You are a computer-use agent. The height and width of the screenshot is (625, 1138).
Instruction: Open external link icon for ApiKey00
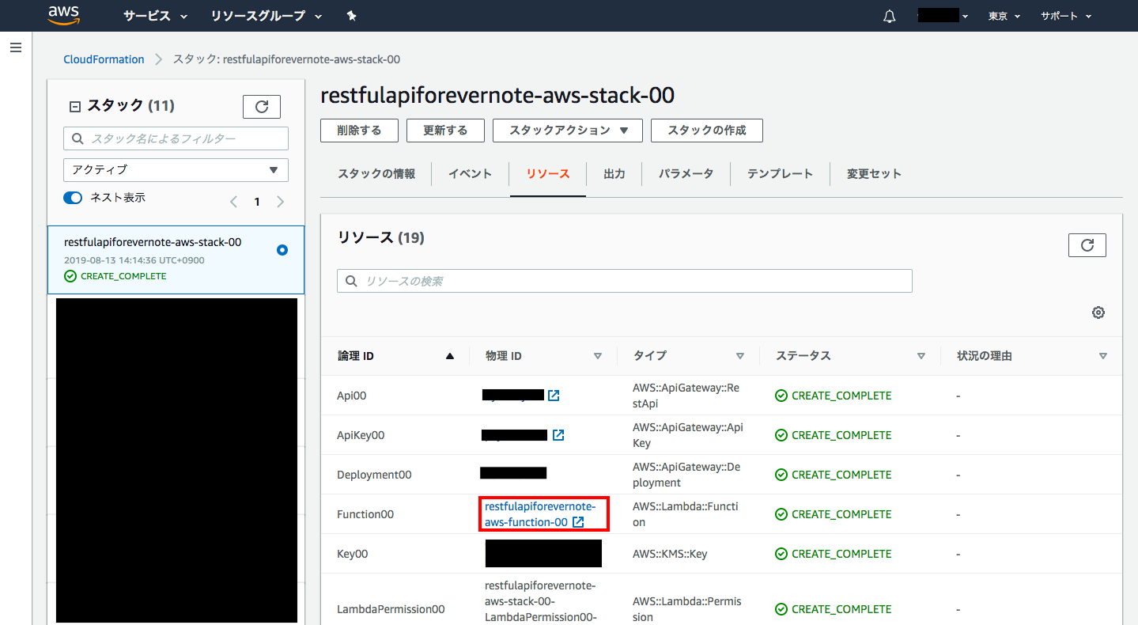click(x=558, y=435)
